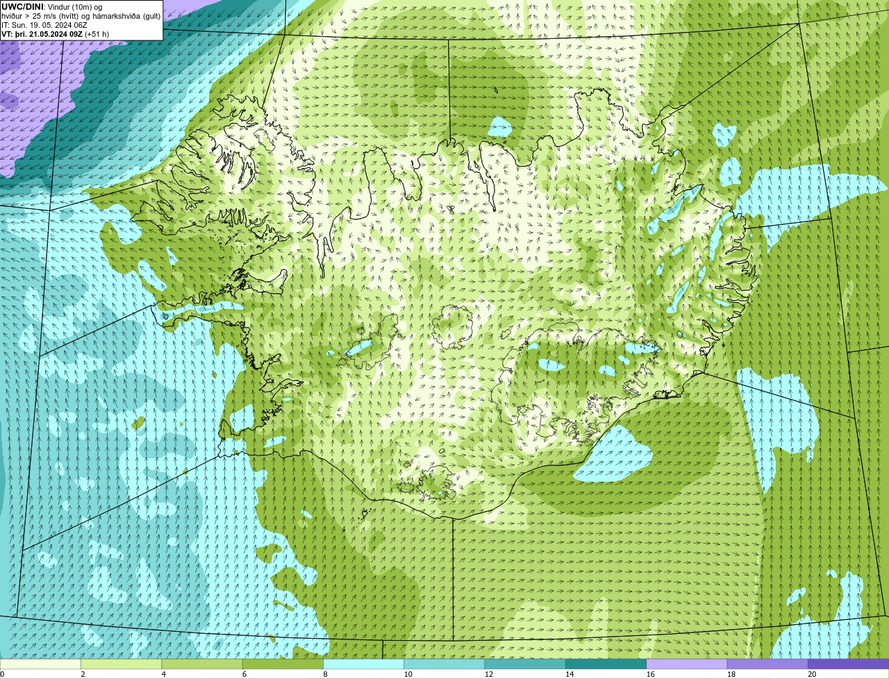The image size is (889, 679).
Task: Click the '20' tick label on color scale
Action: (x=812, y=674)
